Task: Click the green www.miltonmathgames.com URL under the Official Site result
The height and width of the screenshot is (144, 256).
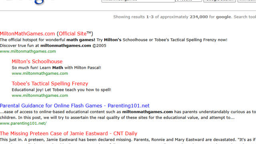Action: [28, 51]
